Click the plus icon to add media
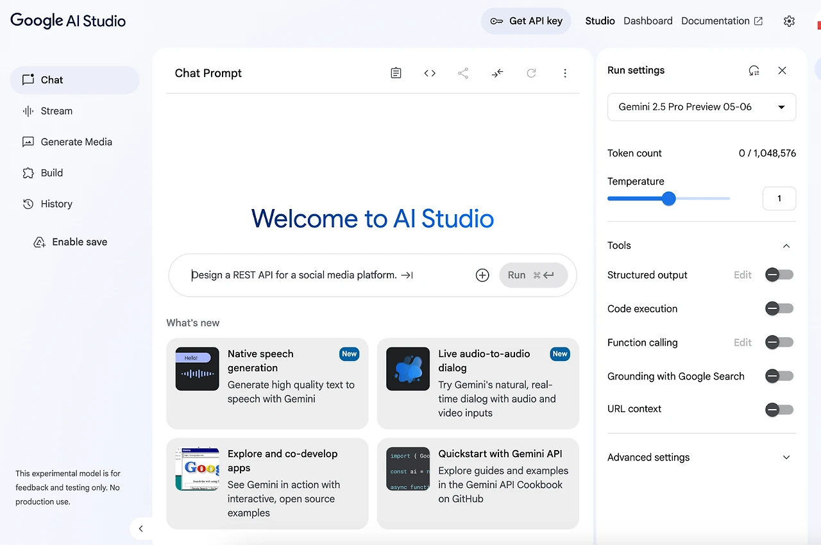The height and width of the screenshot is (545, 821). (x=482, y=275)
